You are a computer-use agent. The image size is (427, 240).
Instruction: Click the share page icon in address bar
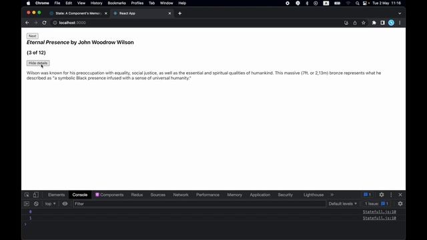click(355, 23)
